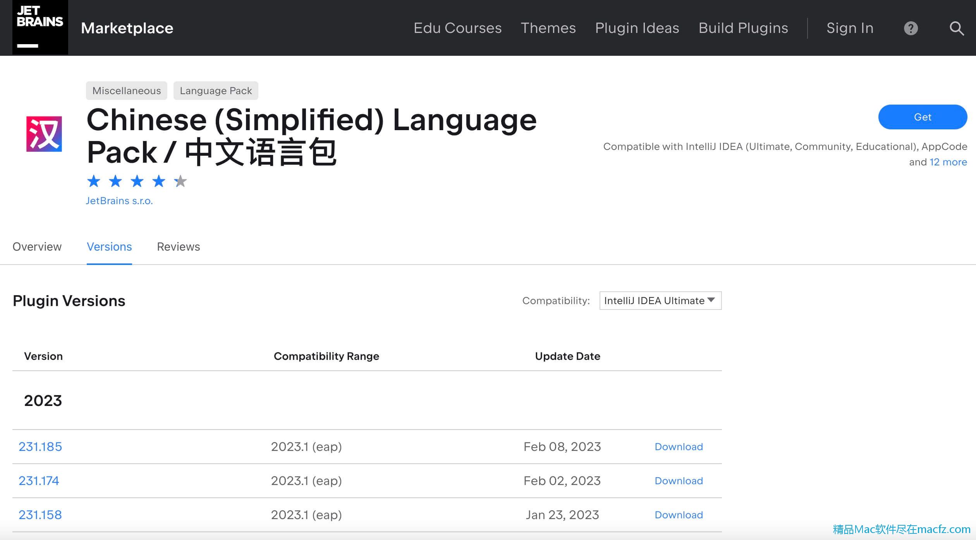This screenshot has height=540, width=976.
Task: Open version 231.158 details
Action: click(40, 515)
